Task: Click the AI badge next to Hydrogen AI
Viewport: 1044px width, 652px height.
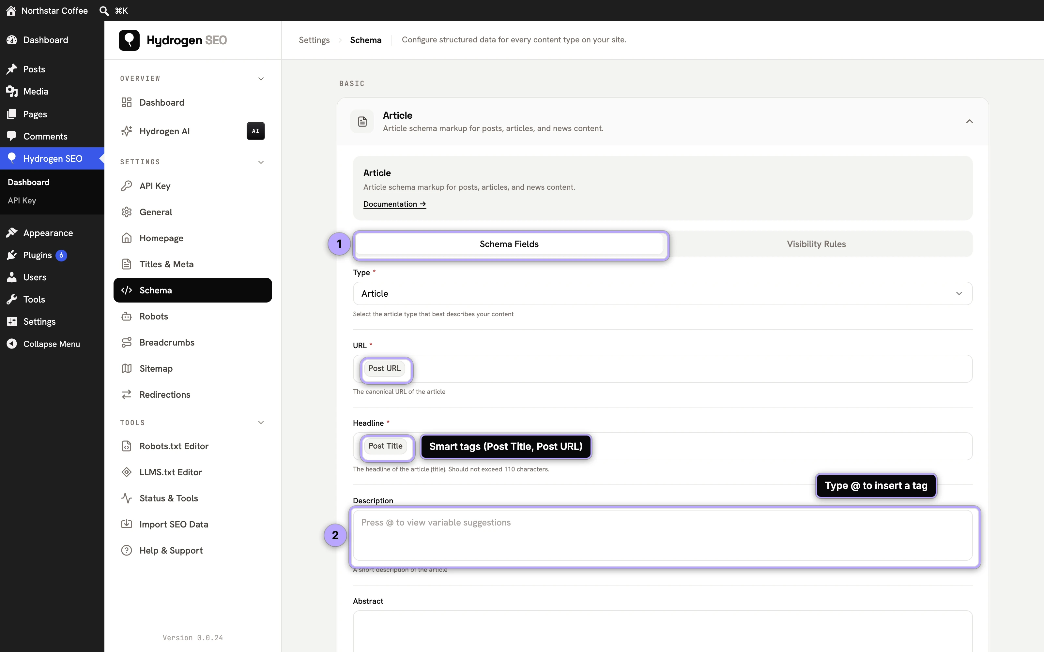Action: [255, 131]
